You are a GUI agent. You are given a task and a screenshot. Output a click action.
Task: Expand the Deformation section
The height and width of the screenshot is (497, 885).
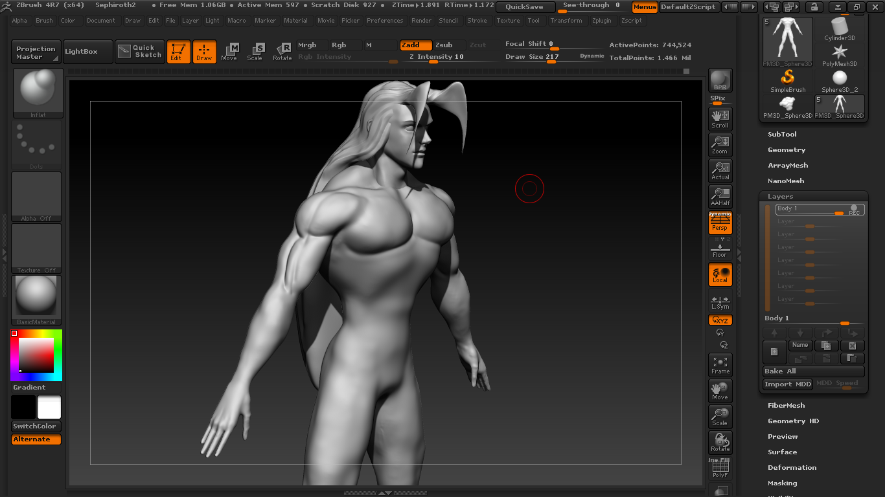point(792,468)
